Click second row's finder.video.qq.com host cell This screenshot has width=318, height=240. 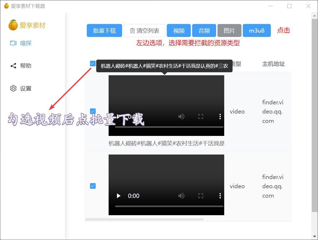click(272, 186)
